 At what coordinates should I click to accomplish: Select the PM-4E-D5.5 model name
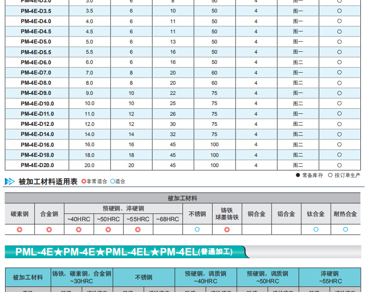(36, 52)
